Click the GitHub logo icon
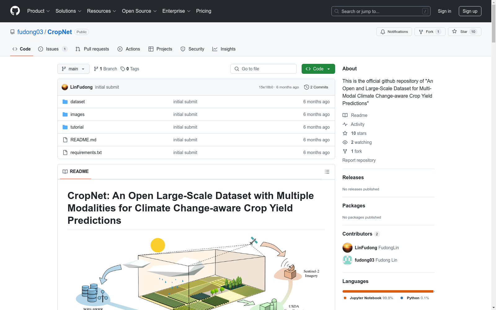This screenshot has height=310, width=496. point(15,11)
